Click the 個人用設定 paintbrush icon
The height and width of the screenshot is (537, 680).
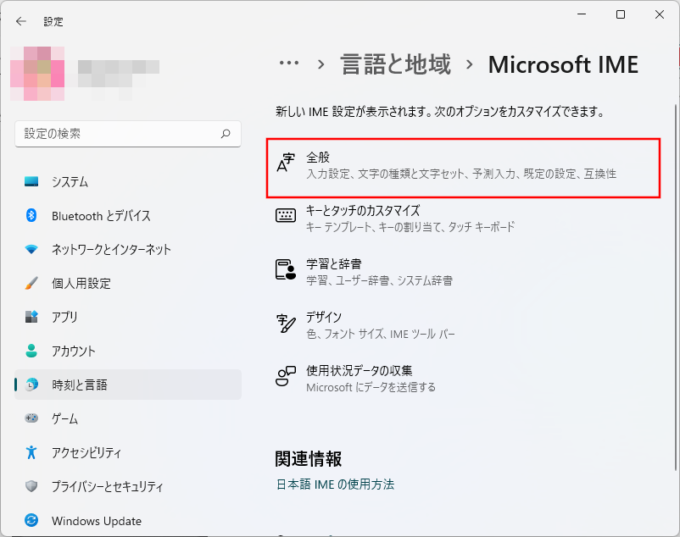(31, 284)
